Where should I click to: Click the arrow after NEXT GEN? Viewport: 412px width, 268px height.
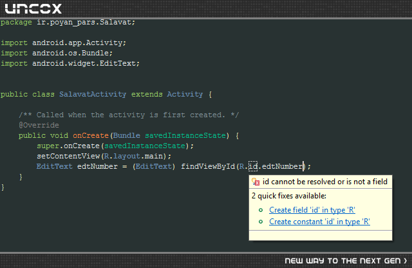tap(406, 261)
